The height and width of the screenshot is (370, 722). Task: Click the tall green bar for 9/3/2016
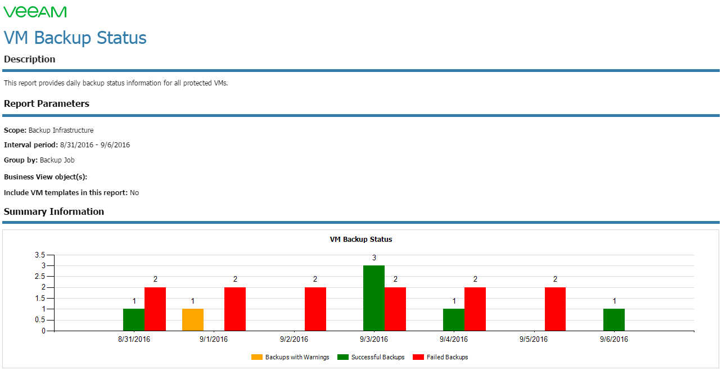tap(374, 298)
